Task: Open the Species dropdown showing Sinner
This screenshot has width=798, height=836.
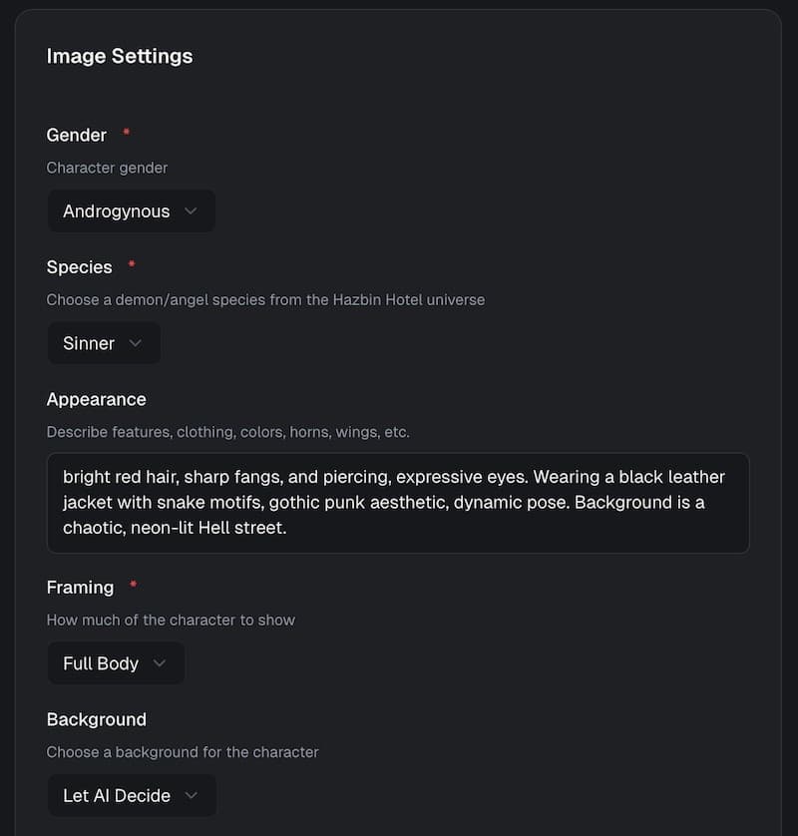Action: (x=103, y=343)
